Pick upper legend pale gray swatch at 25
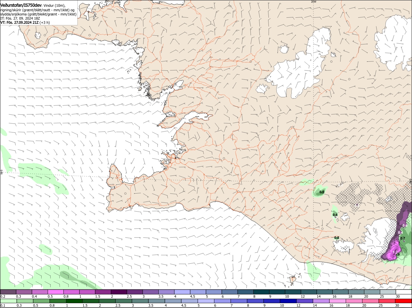 click(x=388, y=292)
